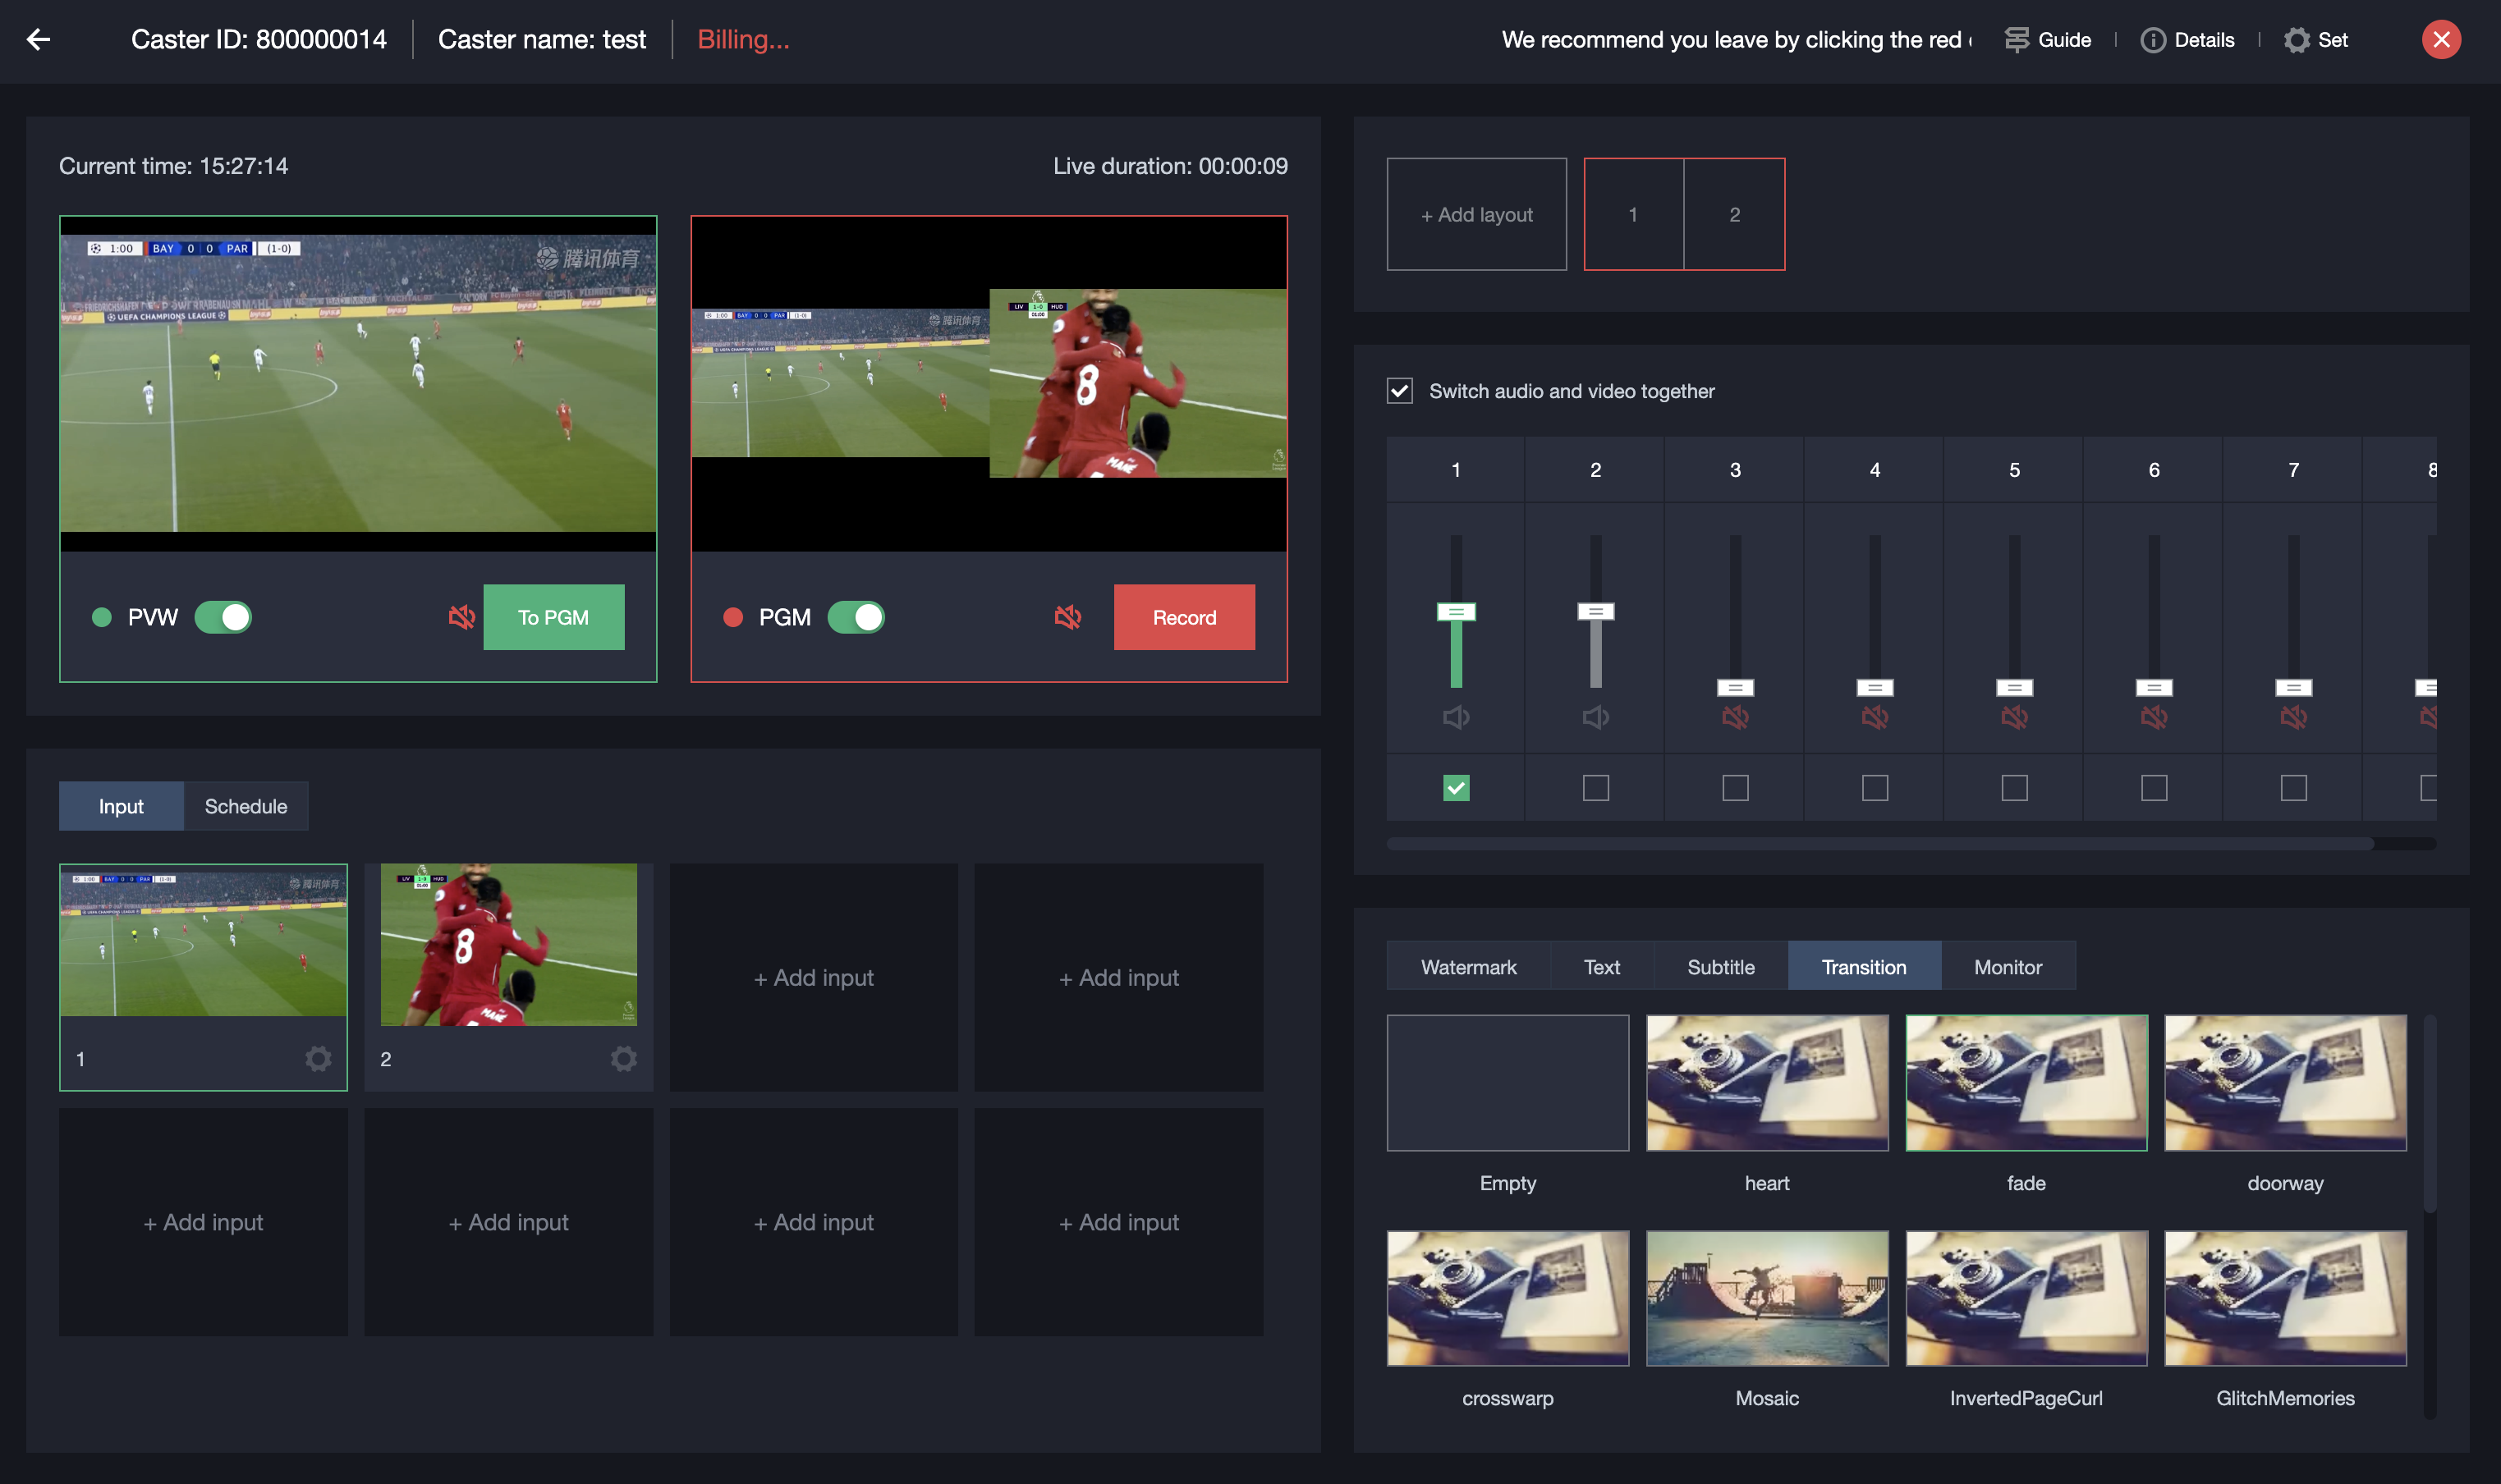Click the red Record button

click(1183, 617)
